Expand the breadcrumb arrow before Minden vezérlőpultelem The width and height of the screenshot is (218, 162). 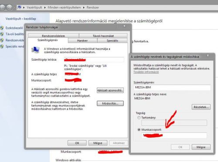click(45, 7)
